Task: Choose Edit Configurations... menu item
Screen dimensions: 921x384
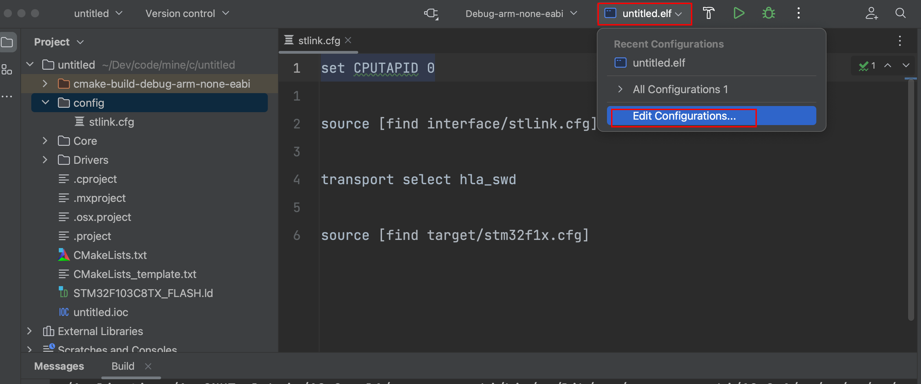Action: click(683, 116)
